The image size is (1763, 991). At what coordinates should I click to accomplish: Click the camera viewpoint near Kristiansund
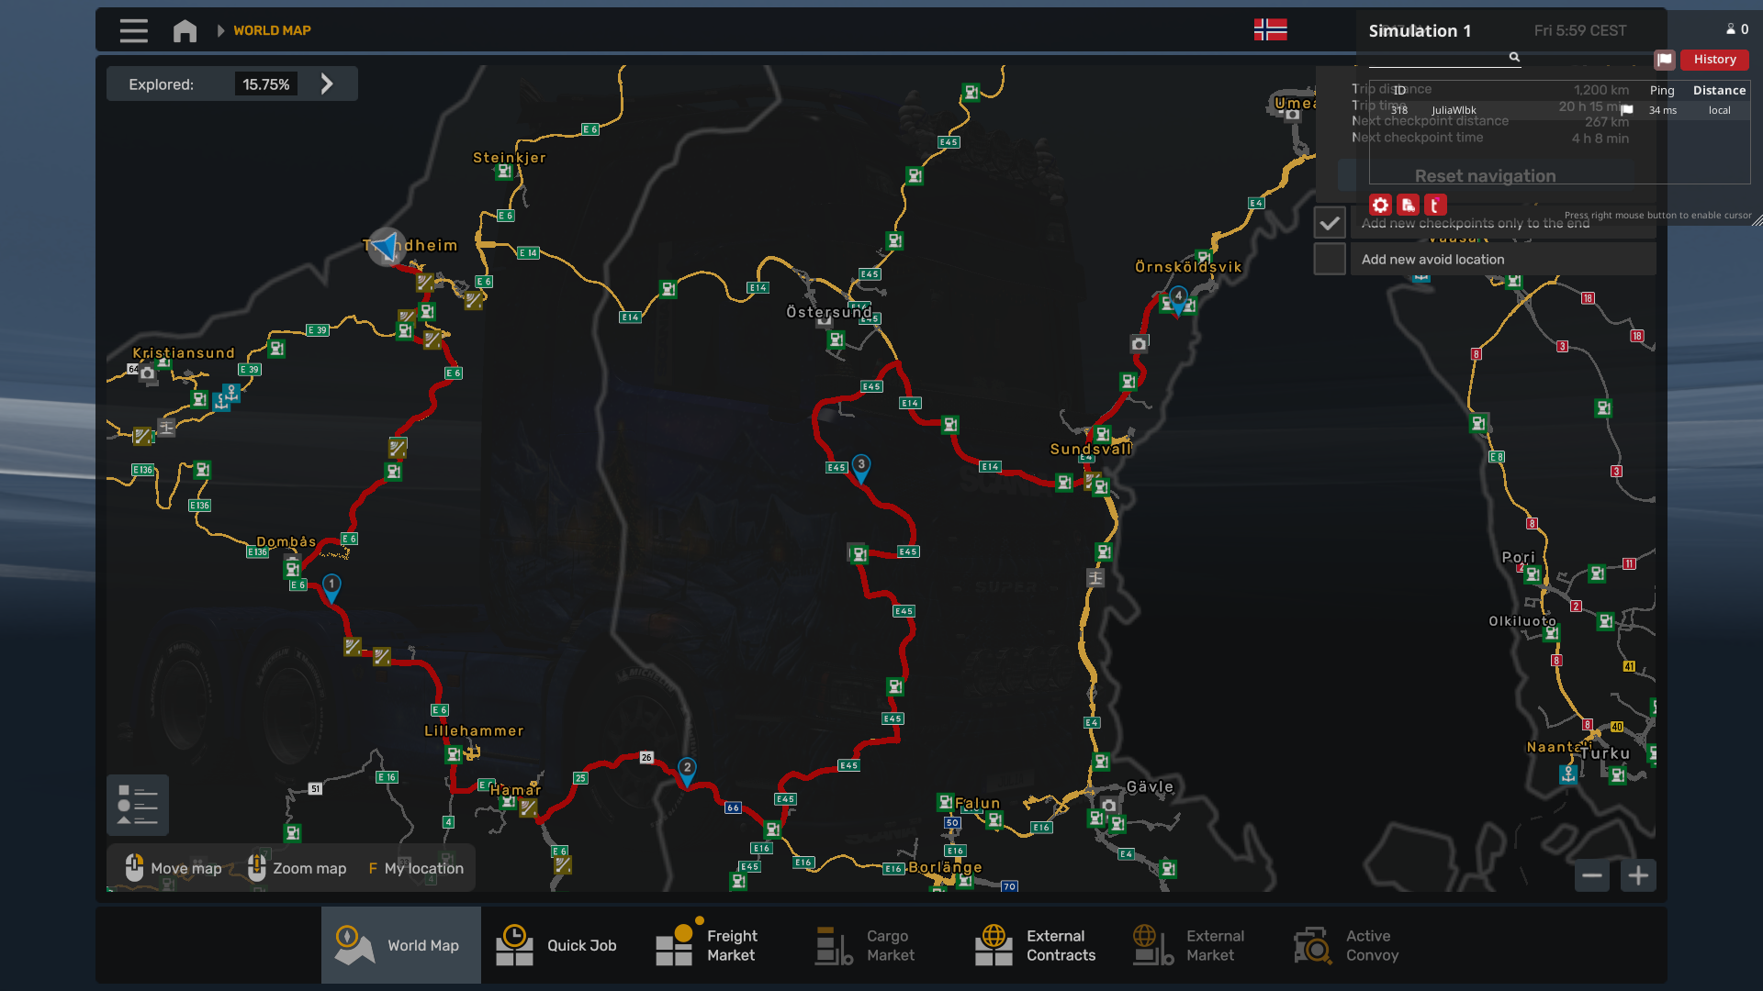[147, 373]
